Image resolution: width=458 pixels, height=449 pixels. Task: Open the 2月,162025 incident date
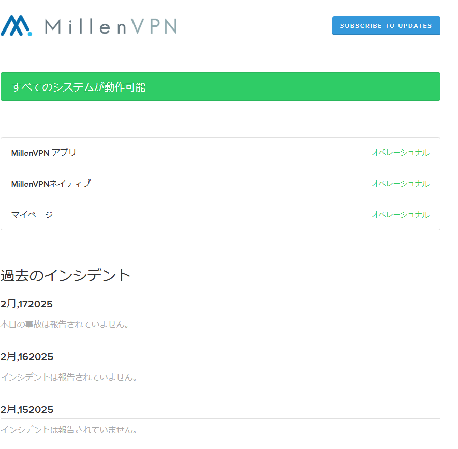click(x=27, y=356)
